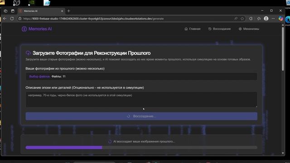Click the NVIDIA desktop icon
Viewport: 290px width, 163px height.
click(32, 3)
